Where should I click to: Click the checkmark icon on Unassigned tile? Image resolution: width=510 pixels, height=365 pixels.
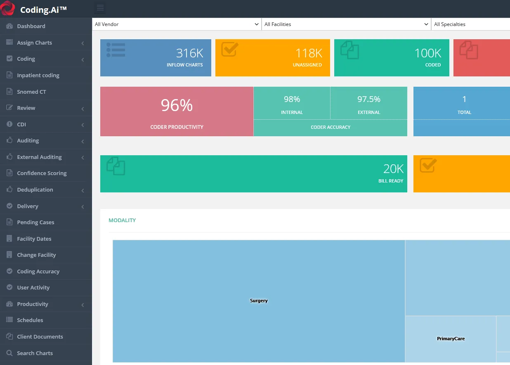pos(230,49)
